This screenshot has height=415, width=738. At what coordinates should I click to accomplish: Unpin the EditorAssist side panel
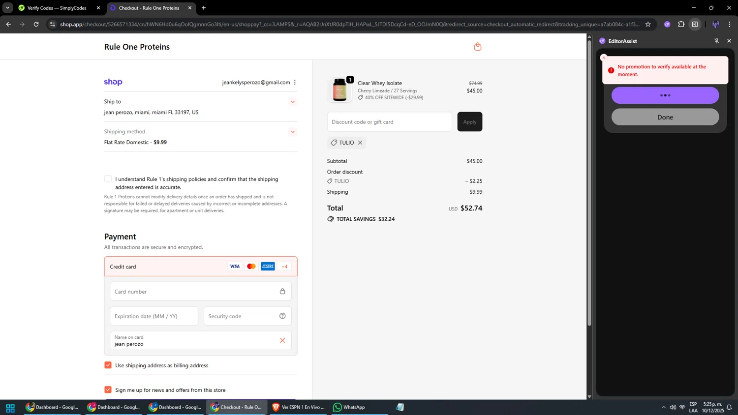[x=716, y=41]
